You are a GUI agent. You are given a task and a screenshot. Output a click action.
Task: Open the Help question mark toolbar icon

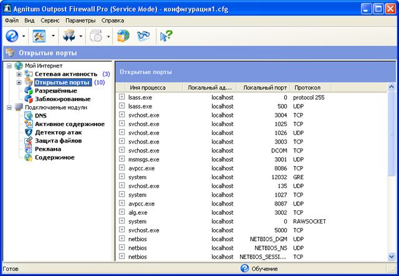click(12, 36)
